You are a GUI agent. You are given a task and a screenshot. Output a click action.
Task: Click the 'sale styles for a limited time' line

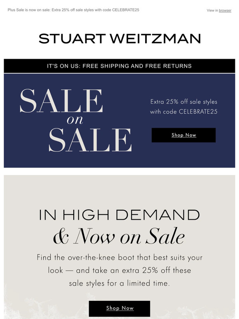119,284
